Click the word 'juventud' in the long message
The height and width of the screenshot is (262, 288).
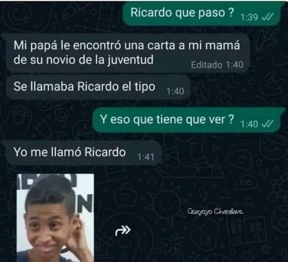click(x=130, y=60)
